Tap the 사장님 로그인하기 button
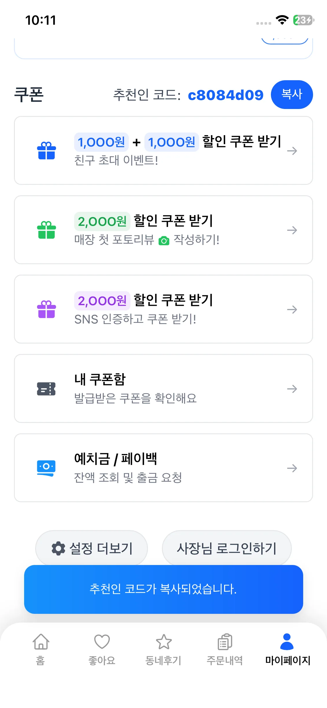The height and width of the screenshot is (708, 327). (x=227, y=548)
